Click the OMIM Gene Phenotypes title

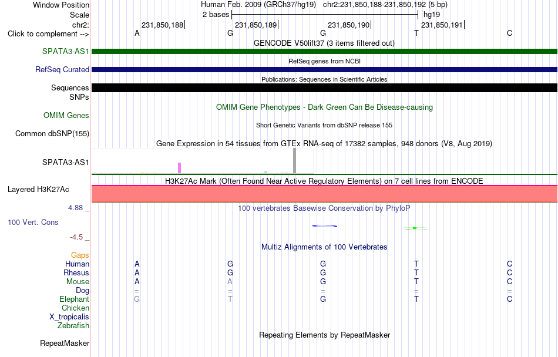(324, 107)
